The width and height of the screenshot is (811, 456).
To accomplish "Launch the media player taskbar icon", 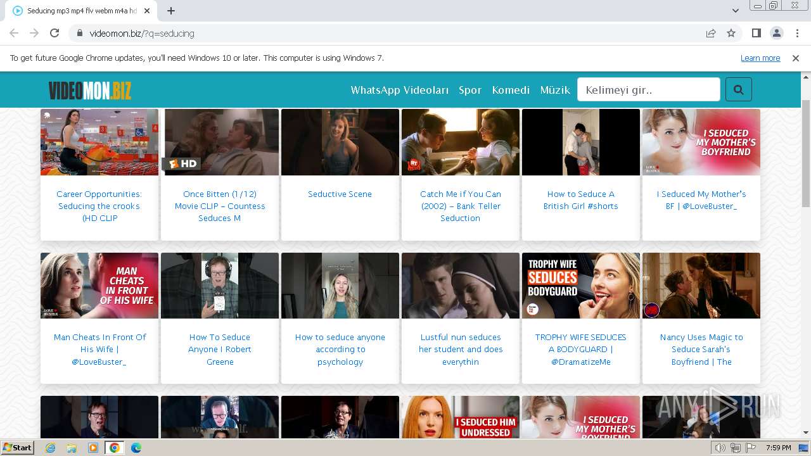I will pyautogui.click(x=93, y=448).
